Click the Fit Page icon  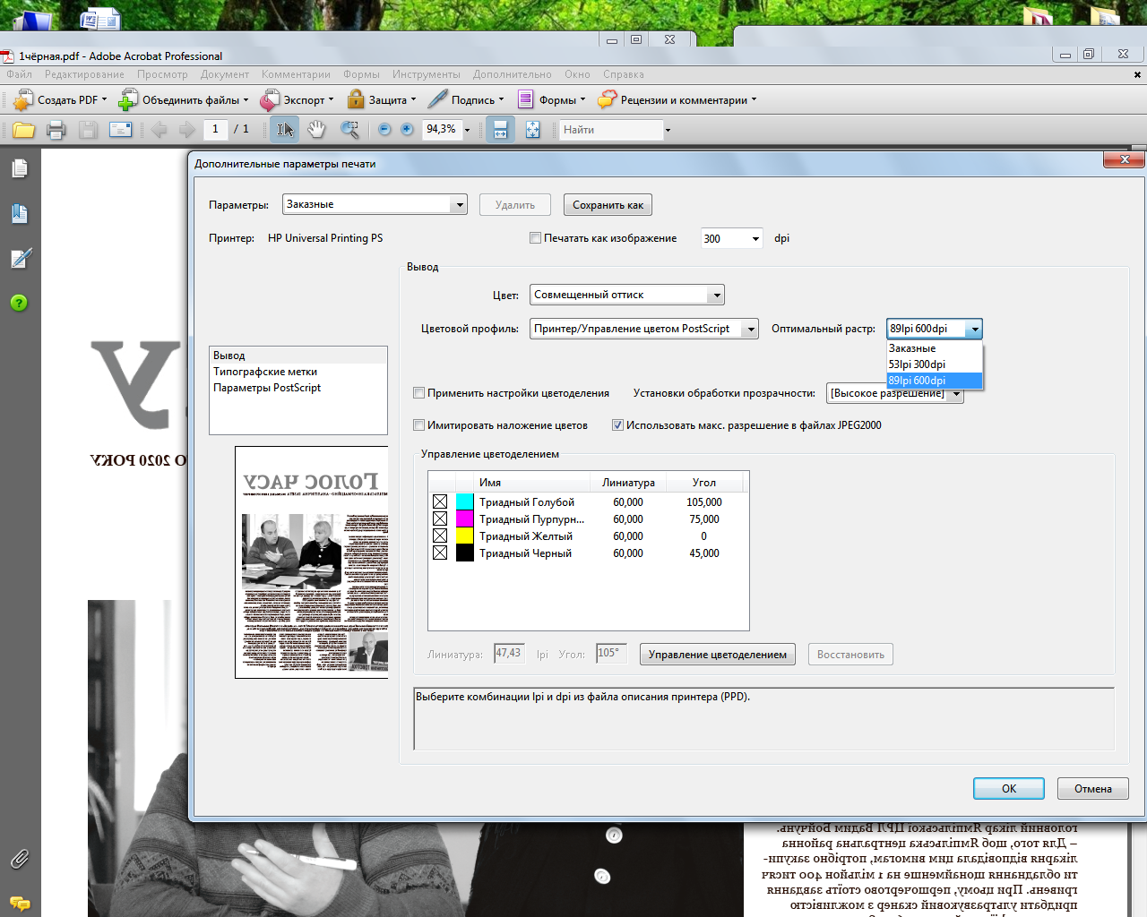(533, 130)
